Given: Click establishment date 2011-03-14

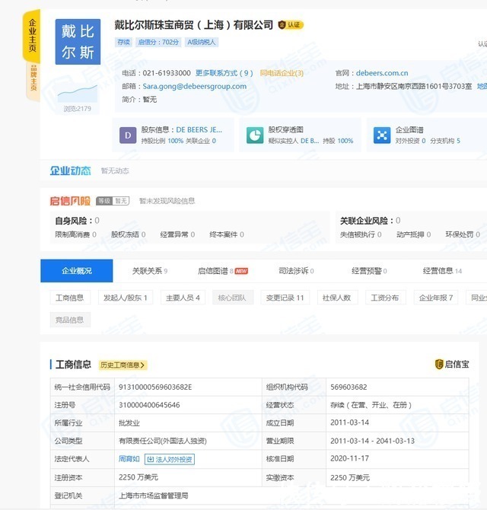Looking at the screenshot, I should click(x=349, y=422).
